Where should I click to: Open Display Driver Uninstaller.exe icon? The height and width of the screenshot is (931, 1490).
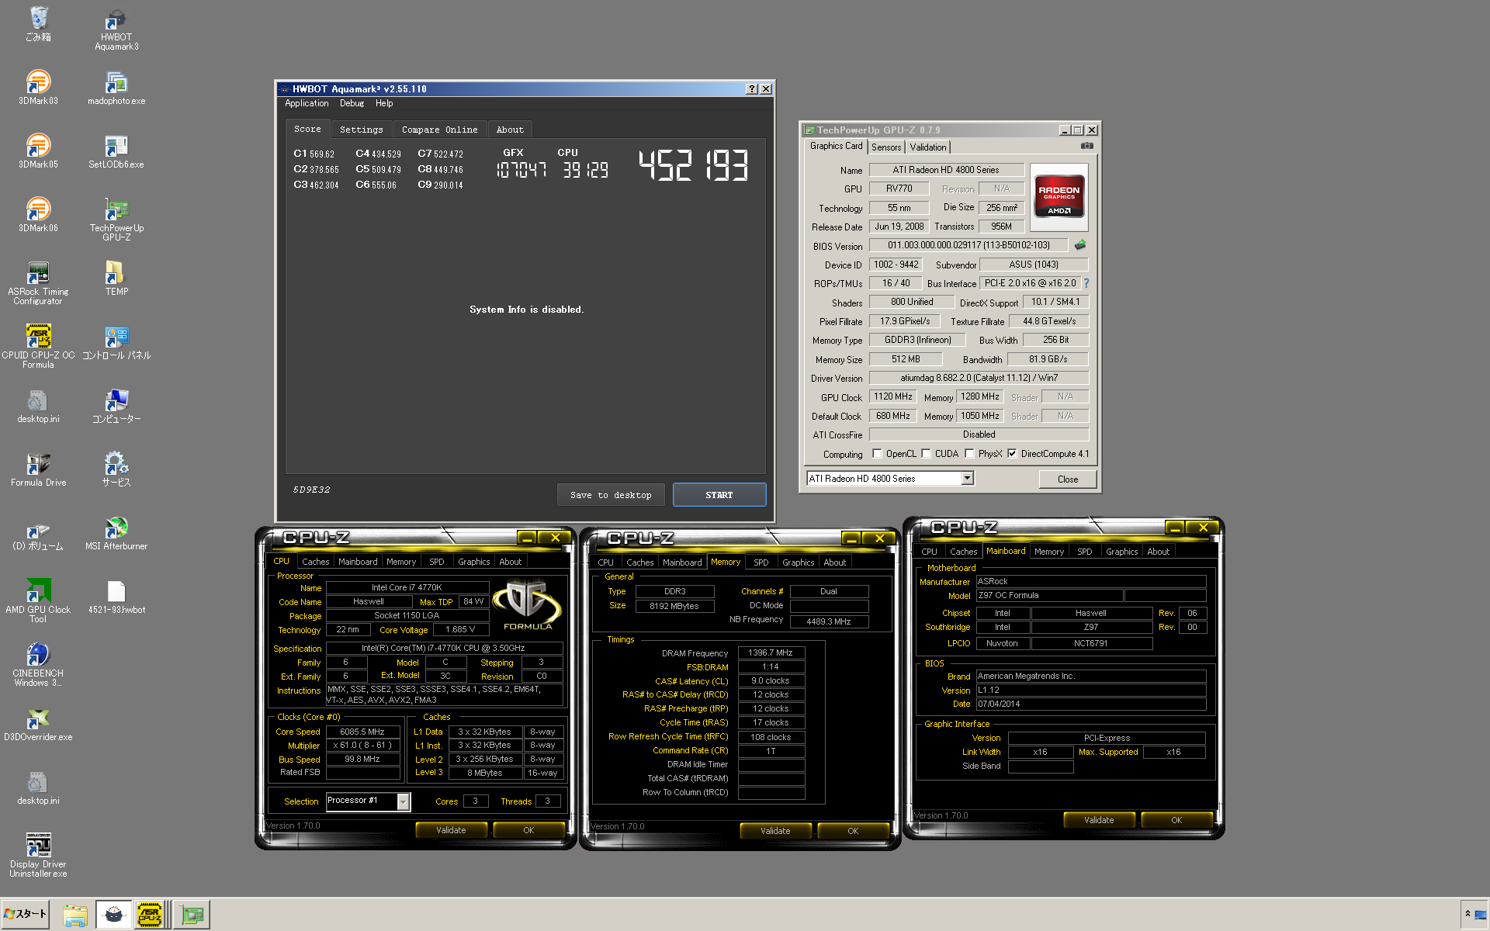[x=38, y=855]
